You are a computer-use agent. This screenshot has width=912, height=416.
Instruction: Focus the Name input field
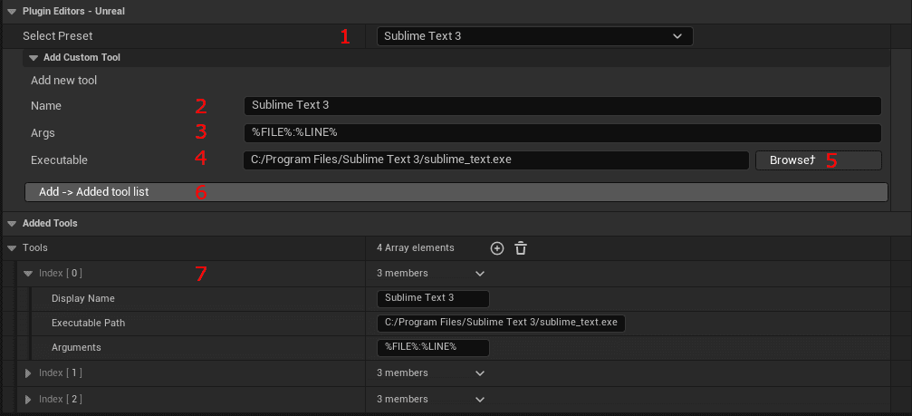coord(562,106)
